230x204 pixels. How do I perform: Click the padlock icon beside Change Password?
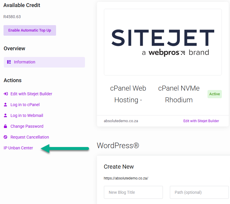(x=6, y=126)
